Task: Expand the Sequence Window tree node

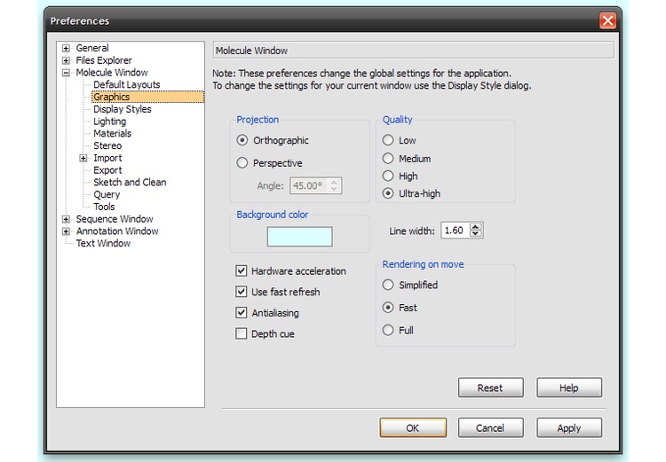Action: pyautogui.click(x=66, y=219)
